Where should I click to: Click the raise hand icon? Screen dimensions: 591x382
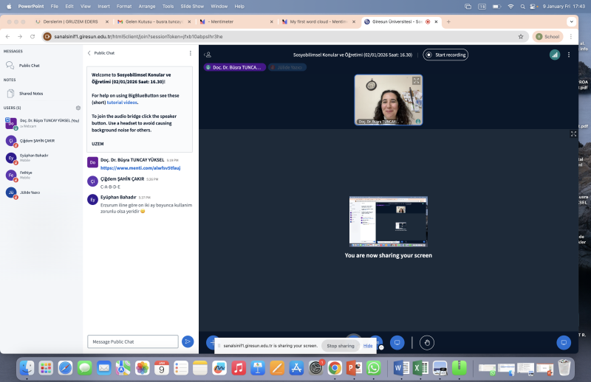tap(426, 342)
